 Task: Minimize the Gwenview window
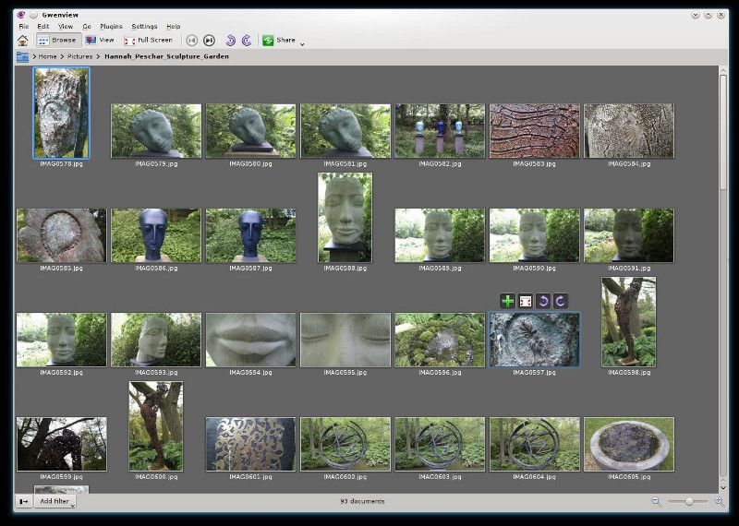tap(696, 15)
